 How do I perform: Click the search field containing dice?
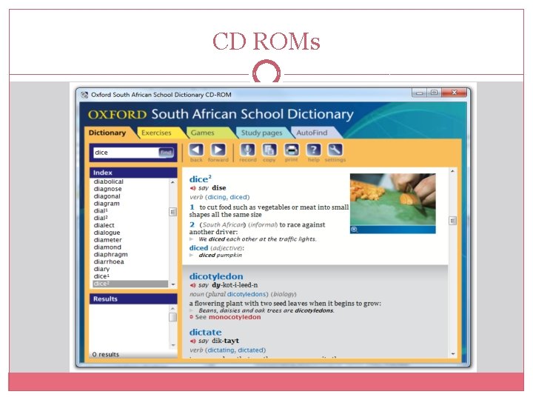pos(126,153)
